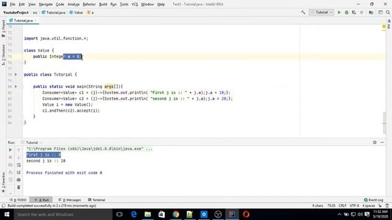
Task: Open the Favorites side tool window
Action: pyautogui.click(x=3, y=182)
